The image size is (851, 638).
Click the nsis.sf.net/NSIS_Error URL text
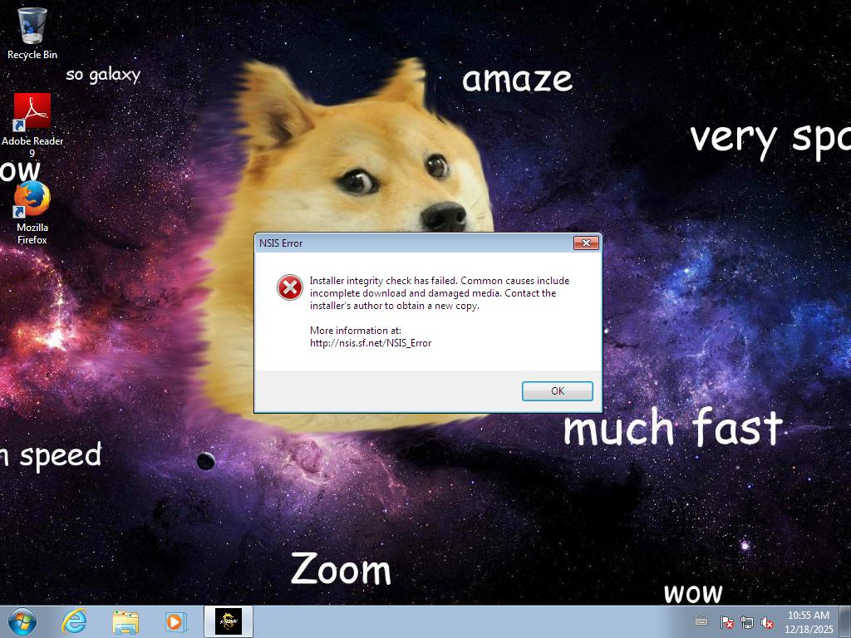coord(371,342)
